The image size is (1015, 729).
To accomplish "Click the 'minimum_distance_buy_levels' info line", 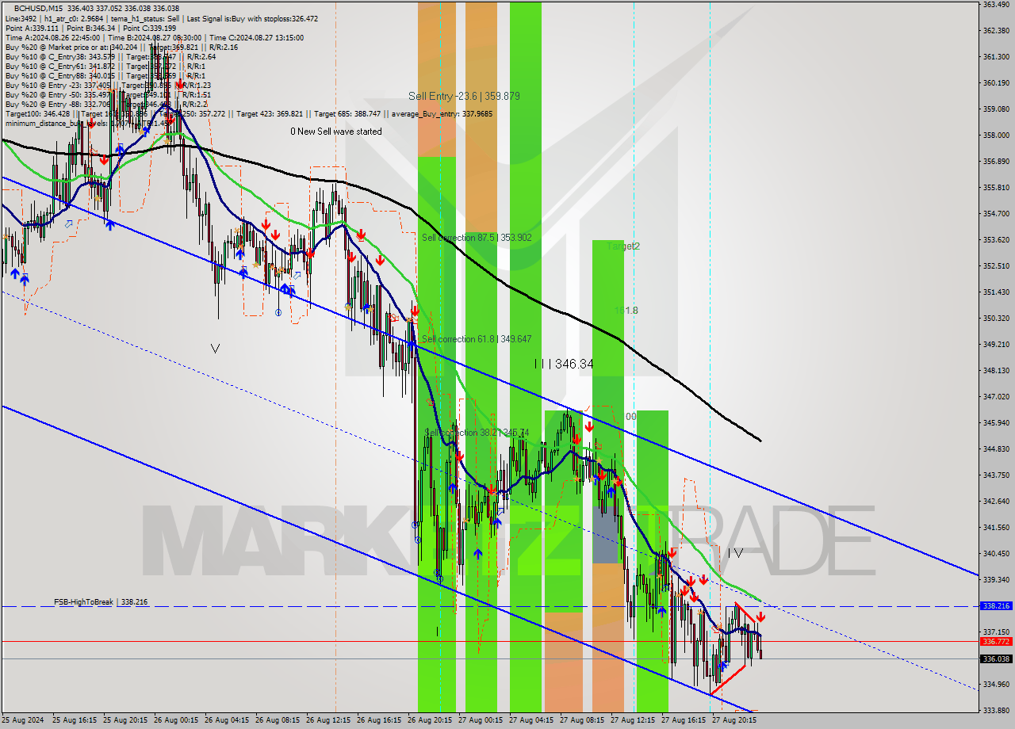I will [x=87, y=123].
